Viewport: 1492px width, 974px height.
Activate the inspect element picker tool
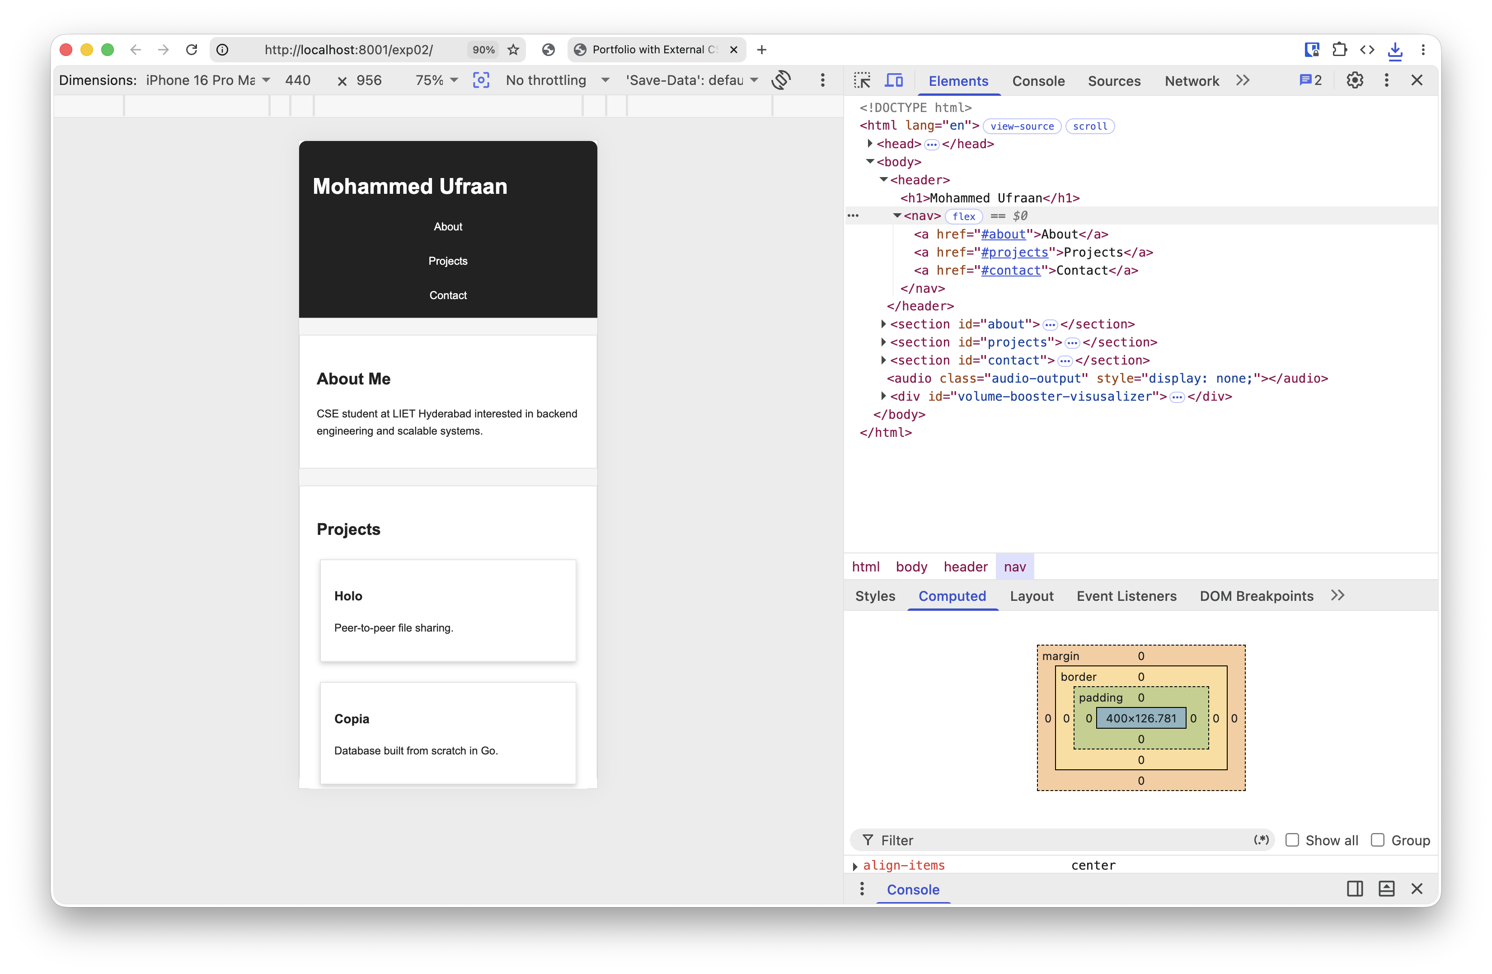click(x=863, y=80)
